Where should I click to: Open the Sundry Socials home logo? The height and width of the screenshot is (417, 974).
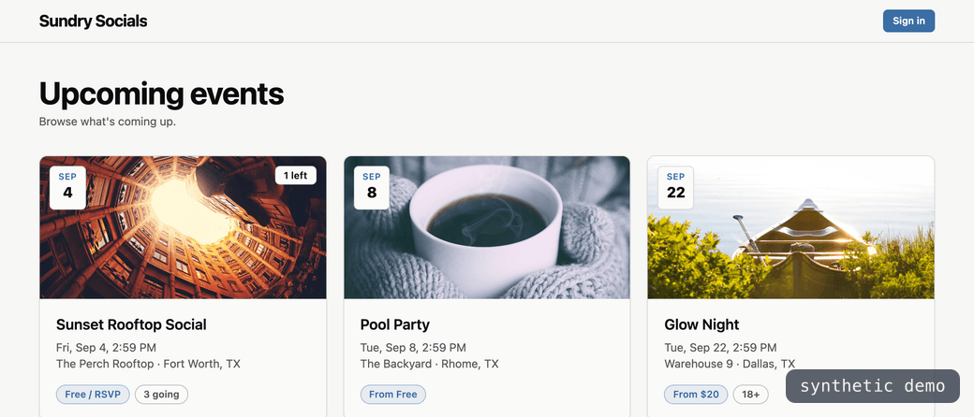tap(93, 22)
